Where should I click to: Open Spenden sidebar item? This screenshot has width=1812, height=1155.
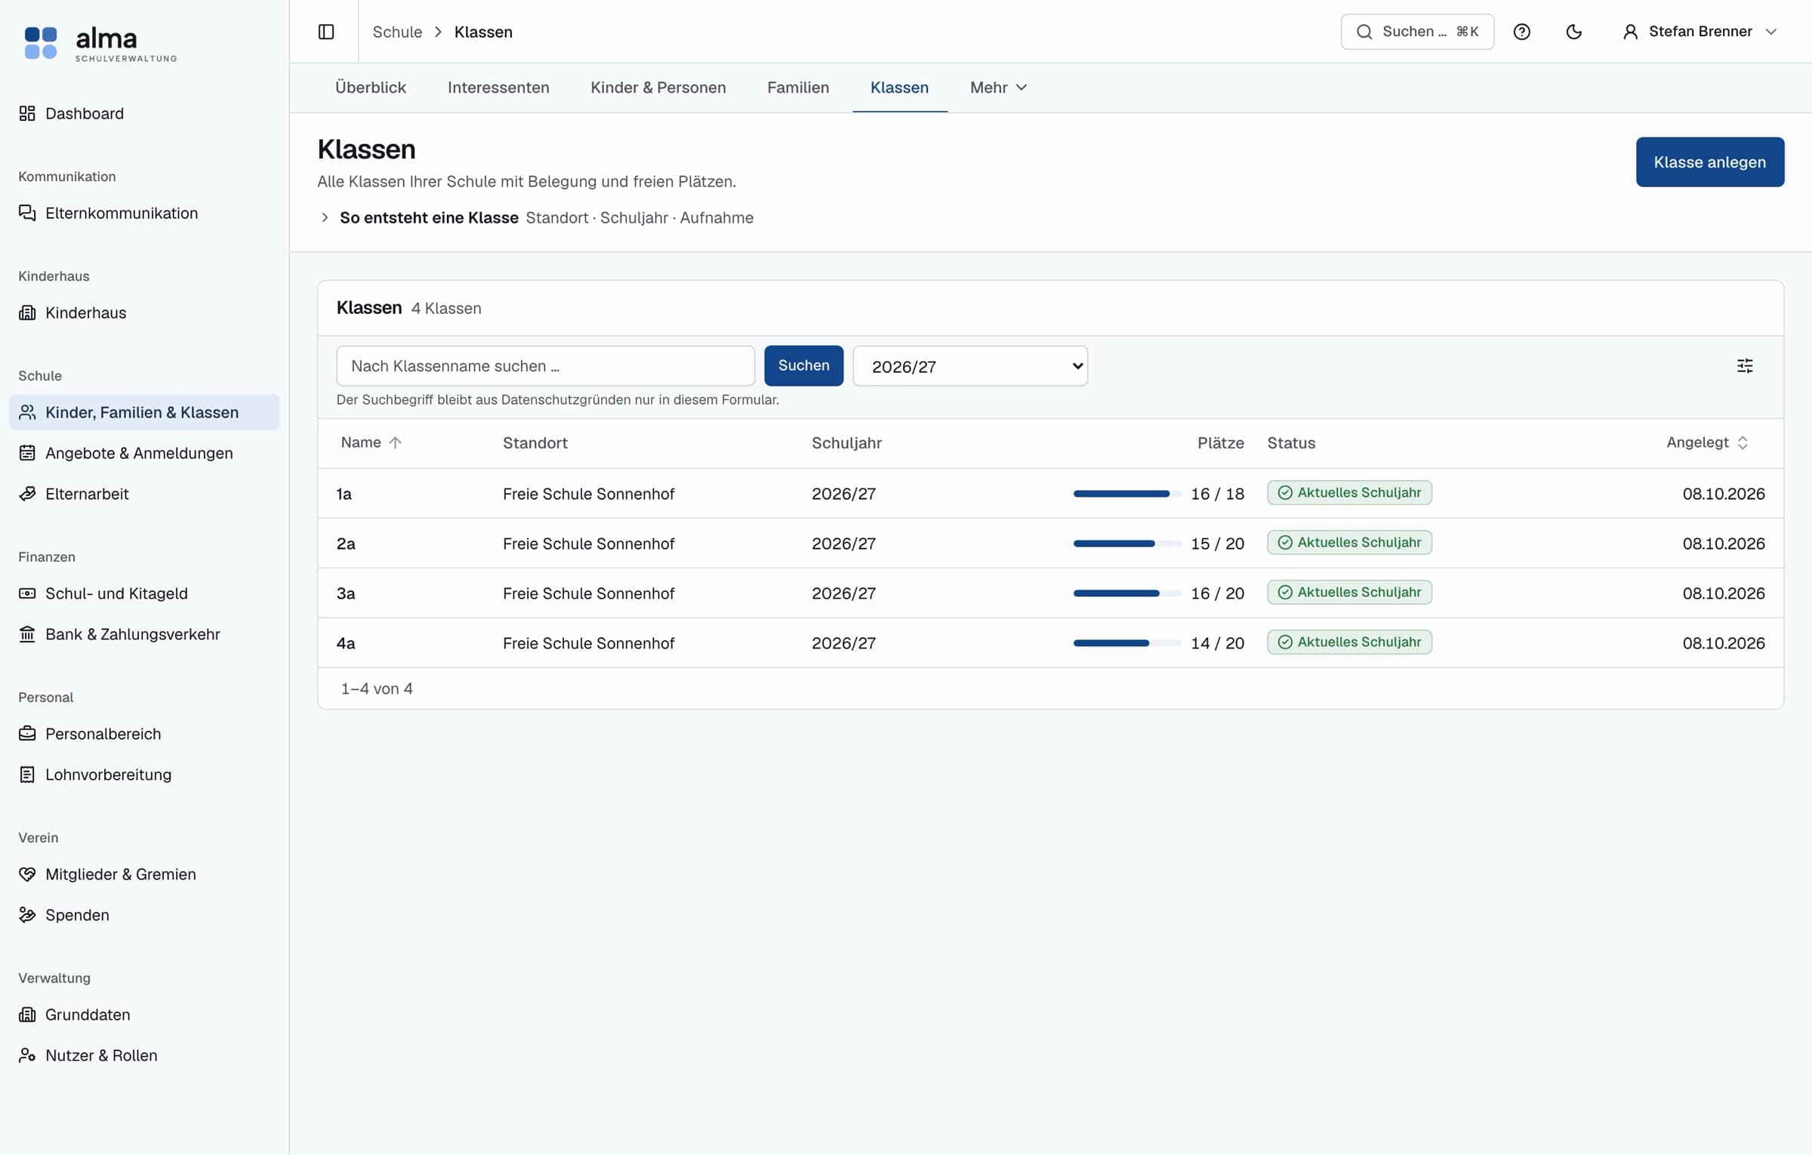(144, 915)
